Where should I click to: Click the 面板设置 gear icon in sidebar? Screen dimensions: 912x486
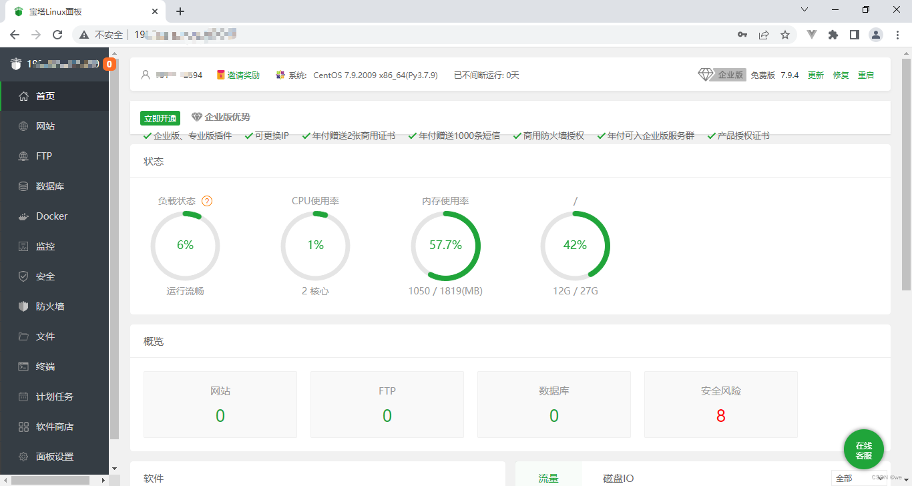tap(23, 457)
